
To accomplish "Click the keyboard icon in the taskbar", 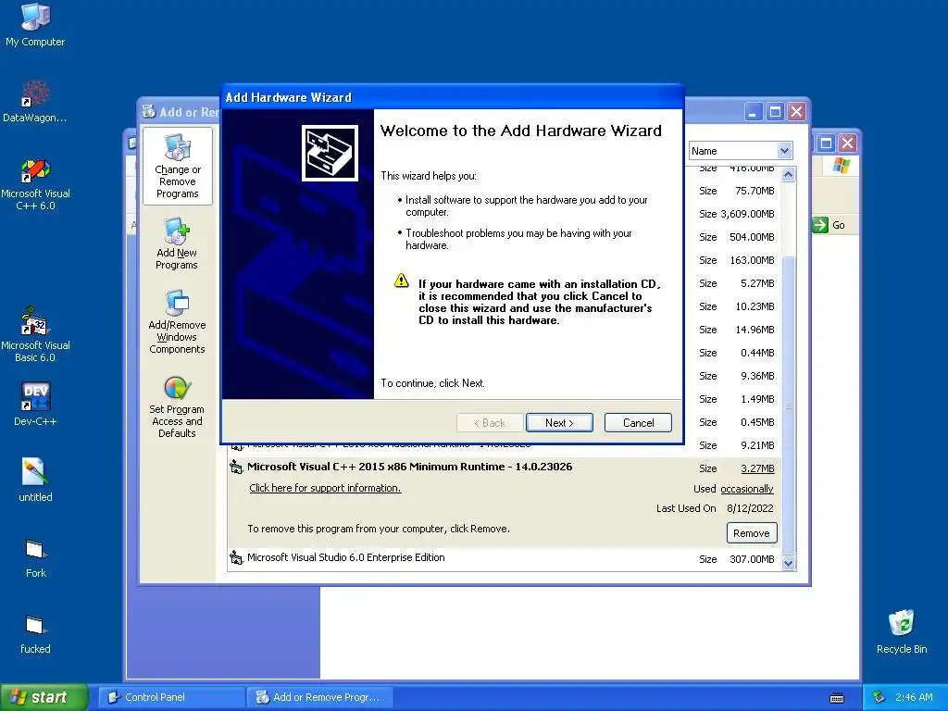I will (837, 698).
